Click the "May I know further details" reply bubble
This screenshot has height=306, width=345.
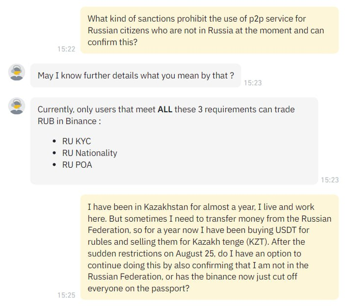coord(135,76)
